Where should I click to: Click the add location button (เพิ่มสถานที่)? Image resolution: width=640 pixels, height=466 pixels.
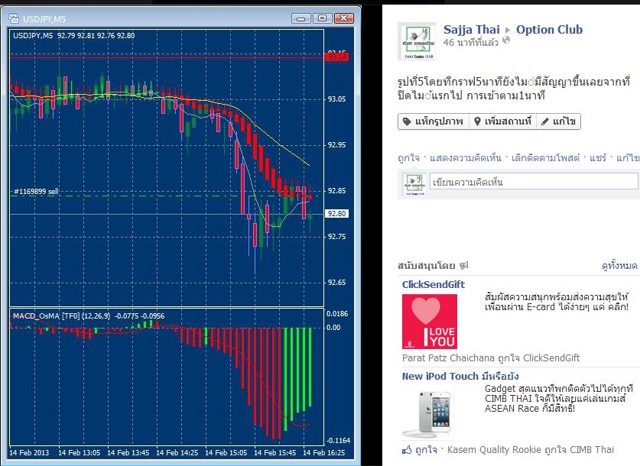tap(503, 121)
